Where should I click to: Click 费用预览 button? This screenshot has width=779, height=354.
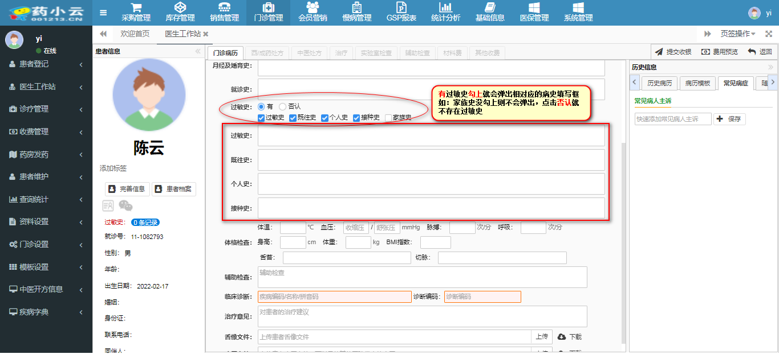click(720, 52)
